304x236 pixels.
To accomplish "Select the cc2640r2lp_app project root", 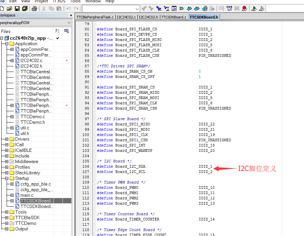I will click(31, 38).
